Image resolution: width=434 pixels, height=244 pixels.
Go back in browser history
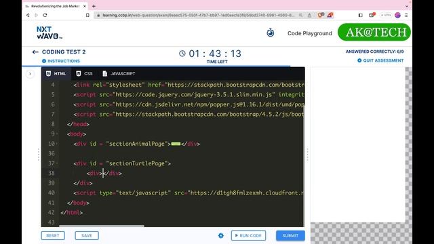28,15
